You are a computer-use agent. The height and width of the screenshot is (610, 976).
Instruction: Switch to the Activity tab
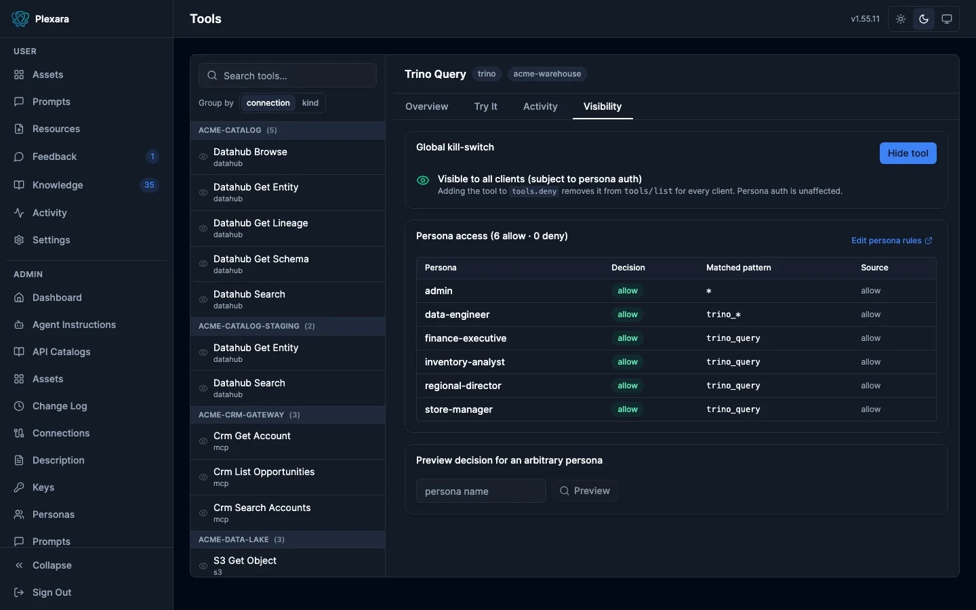point(540,106)
